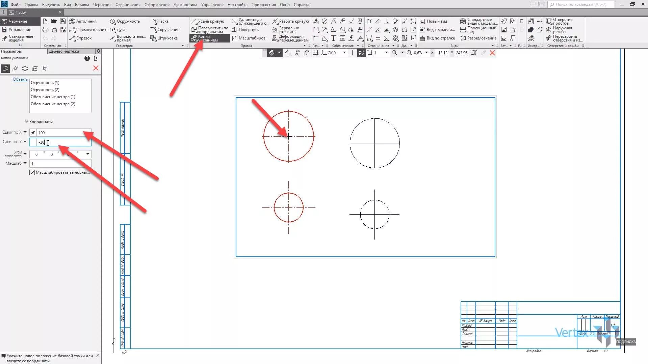Click the red X in view toolbar
The image size is (648, 364).
tap(492, 53)
